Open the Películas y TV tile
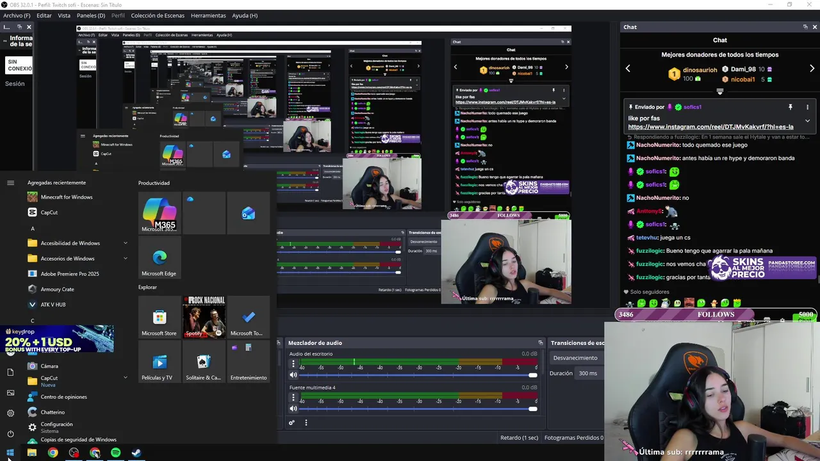 tap(160, 362)
